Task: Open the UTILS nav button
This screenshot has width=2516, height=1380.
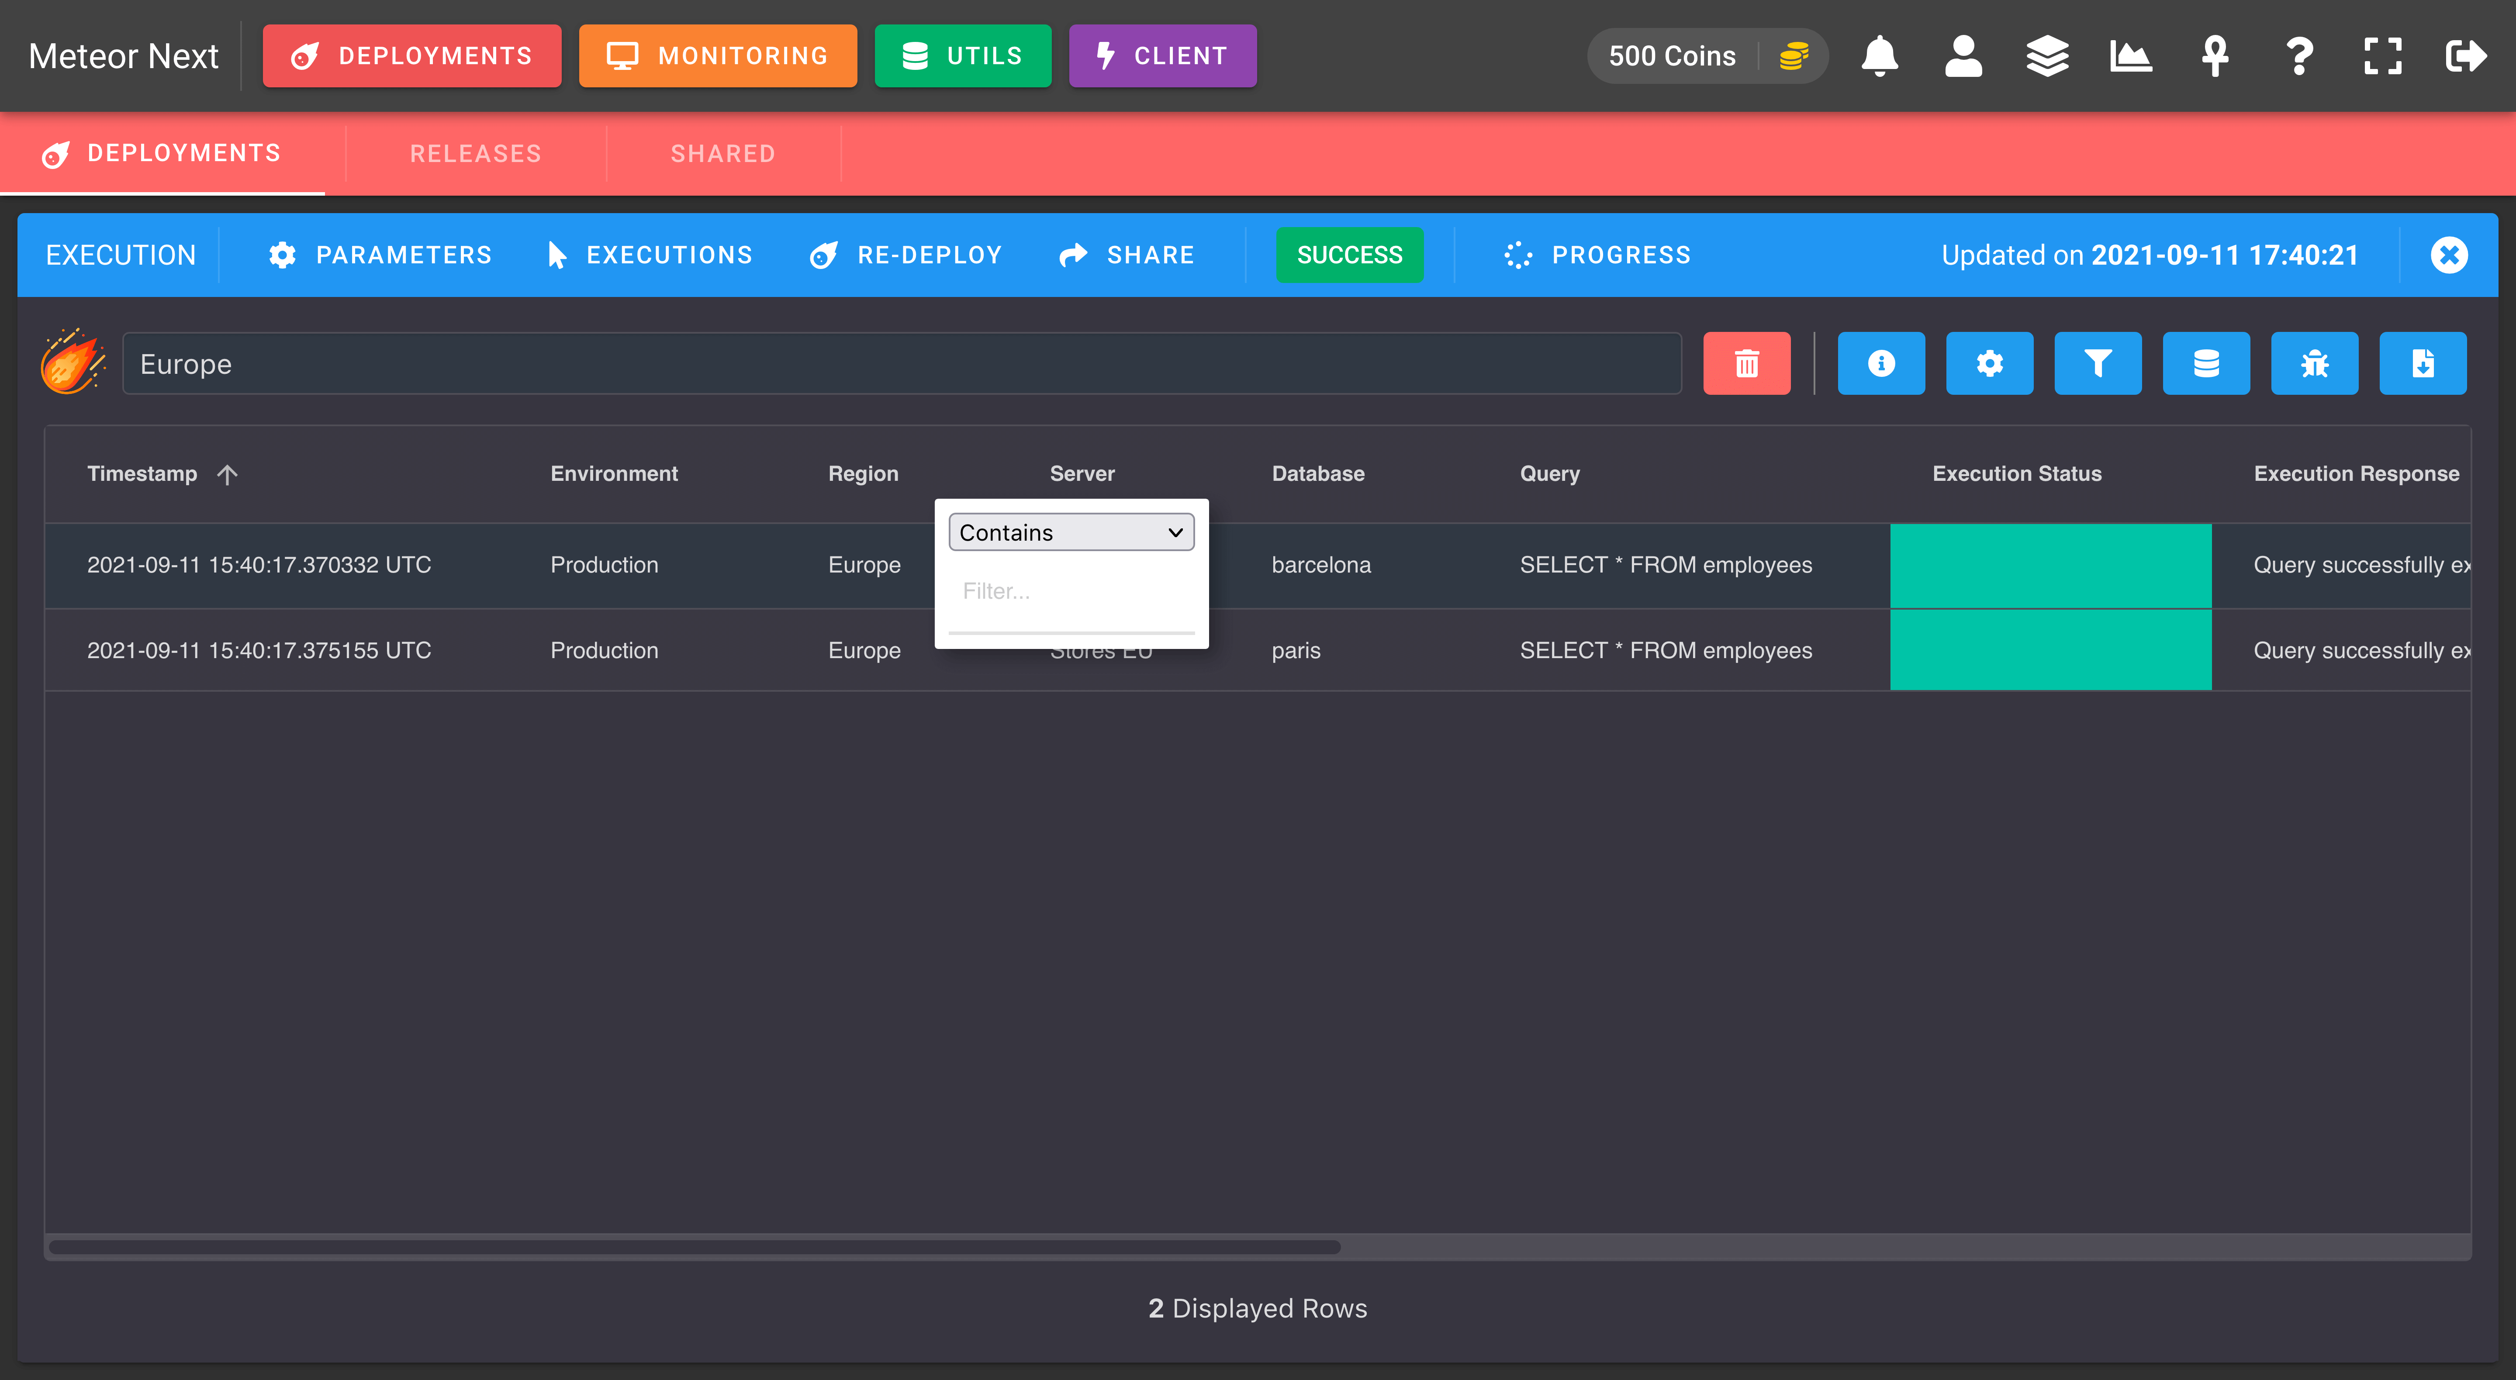Action: pos(963,55)
